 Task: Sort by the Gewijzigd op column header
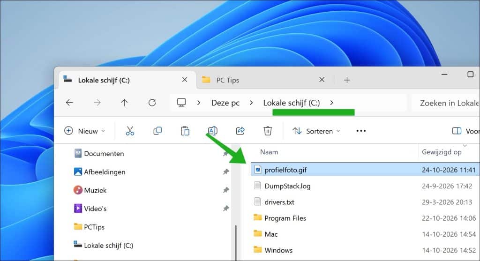coord(442,152)
